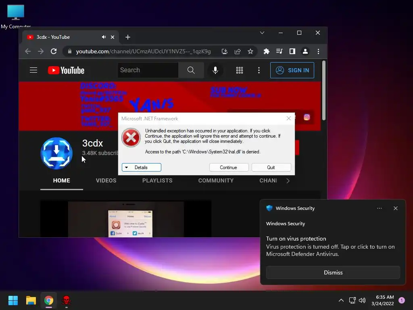Show hidden system tray icons
Image resolution: width=413 pixels, height=310 pixels.
[341, 300]
